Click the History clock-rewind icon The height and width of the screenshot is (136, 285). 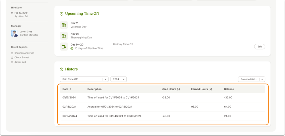(61, 69)
